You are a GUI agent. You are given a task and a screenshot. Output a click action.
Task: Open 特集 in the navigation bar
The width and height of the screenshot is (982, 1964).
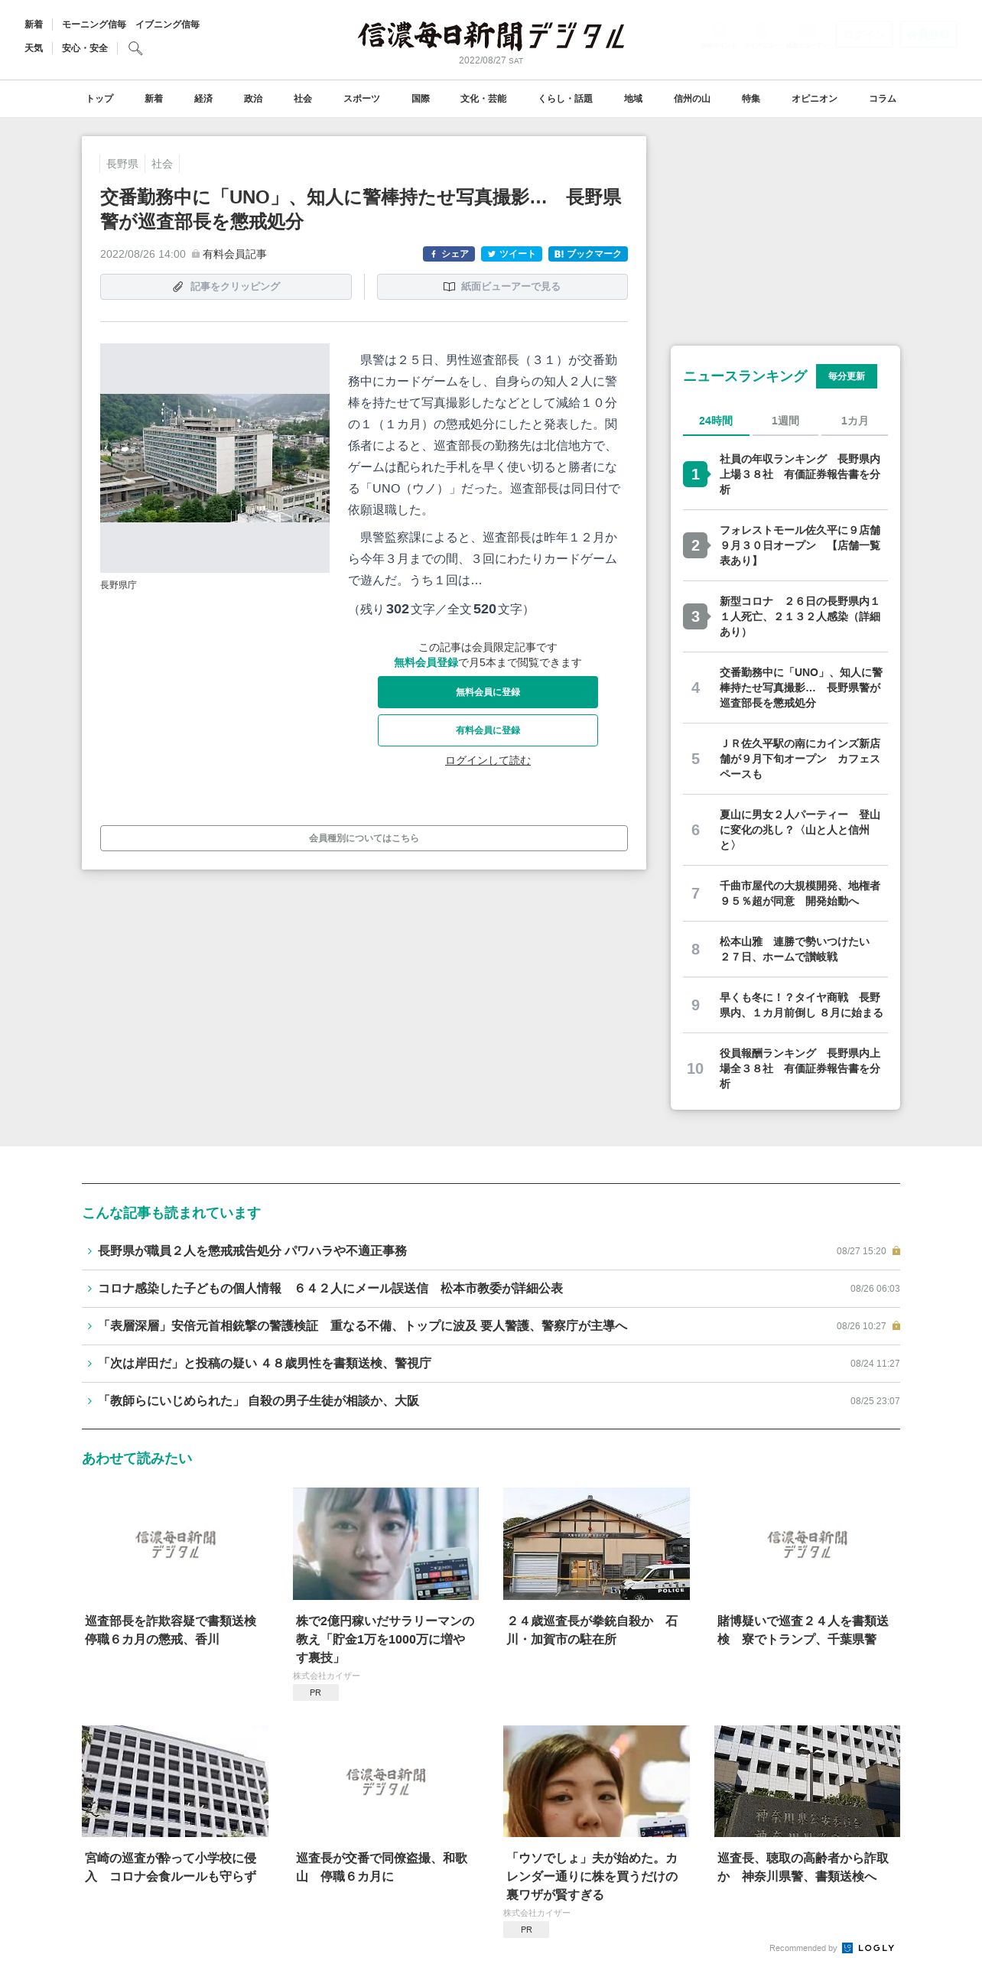(x=751, y=99)
